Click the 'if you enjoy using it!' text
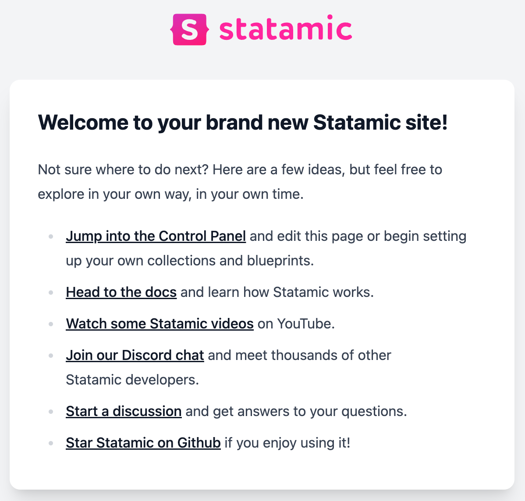 point(287,443)
